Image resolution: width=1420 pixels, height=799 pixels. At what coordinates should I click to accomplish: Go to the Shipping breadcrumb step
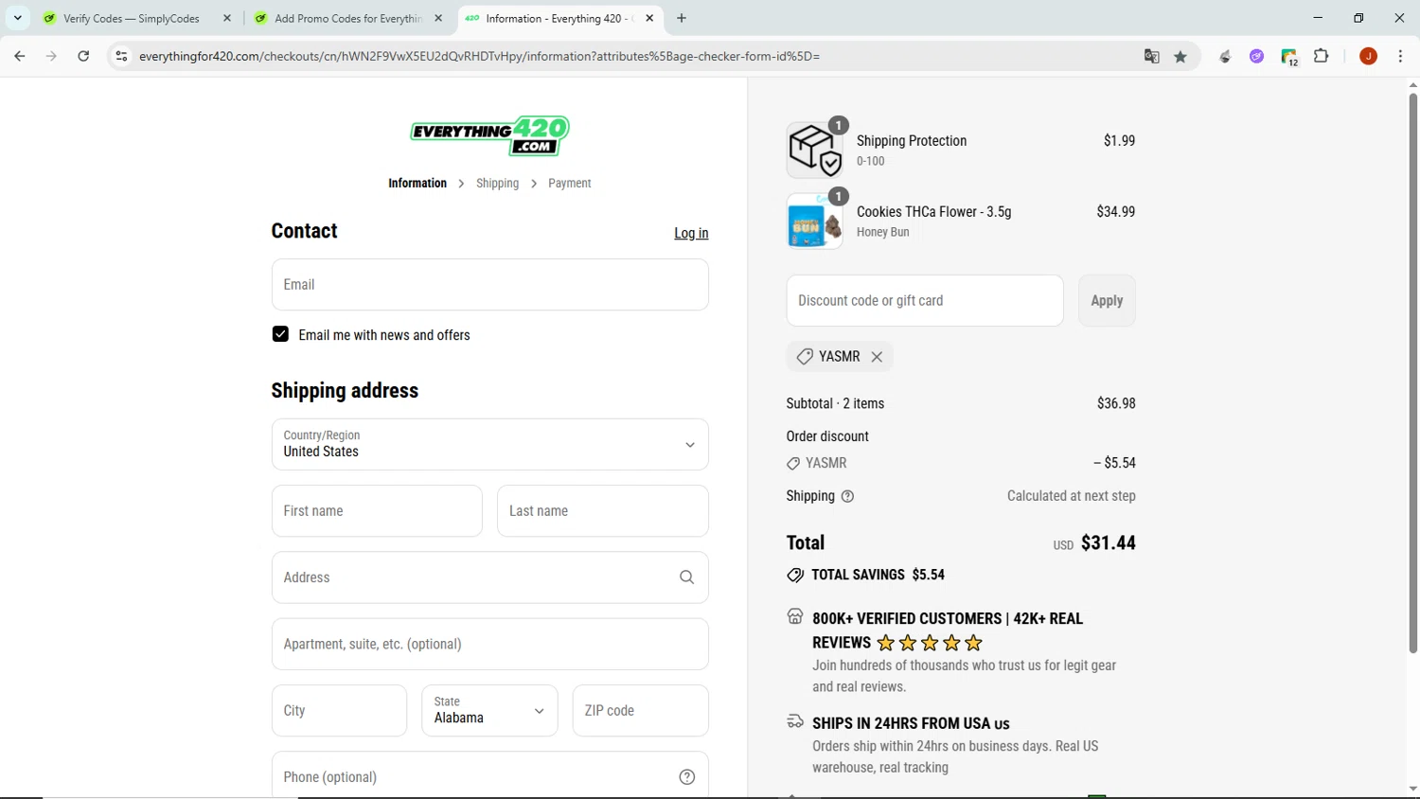click(497, 184)
